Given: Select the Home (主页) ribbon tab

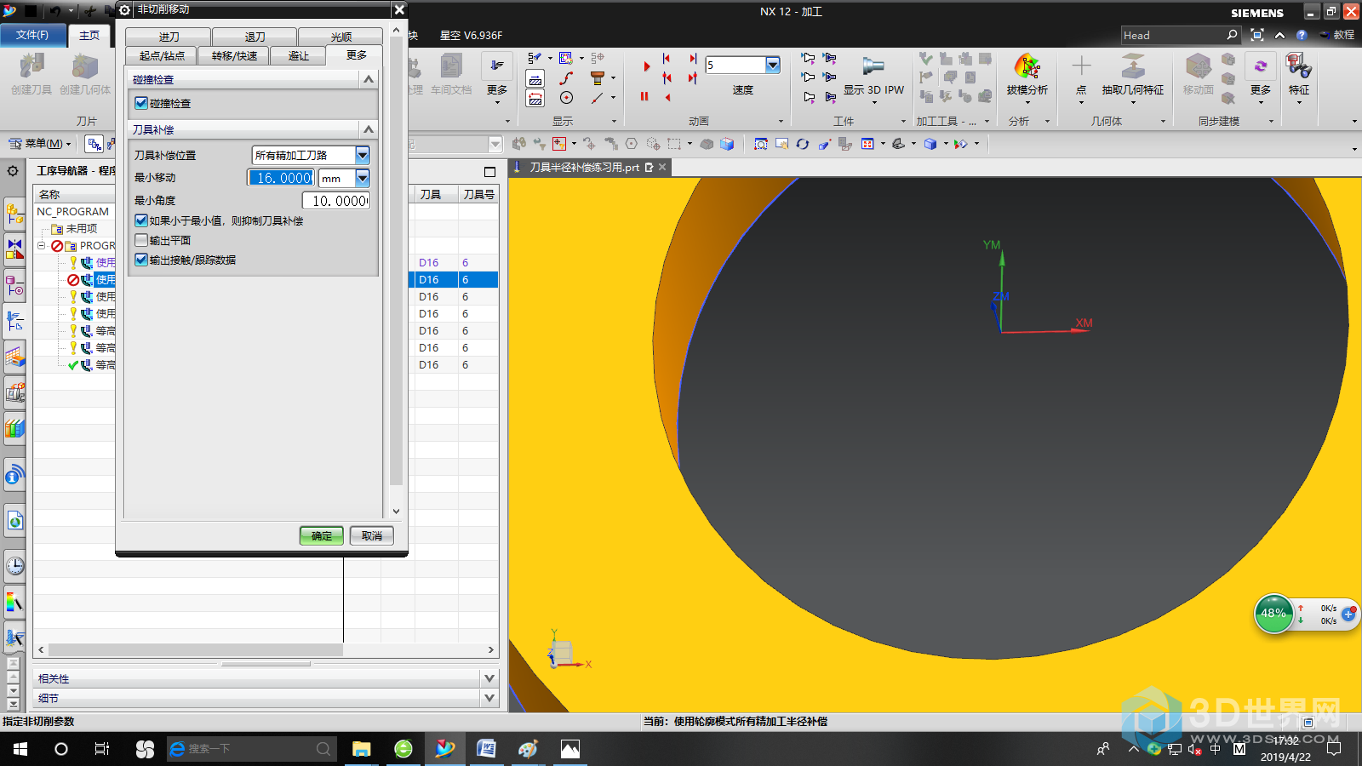Looking at the screenshot, I should point(89,35).
